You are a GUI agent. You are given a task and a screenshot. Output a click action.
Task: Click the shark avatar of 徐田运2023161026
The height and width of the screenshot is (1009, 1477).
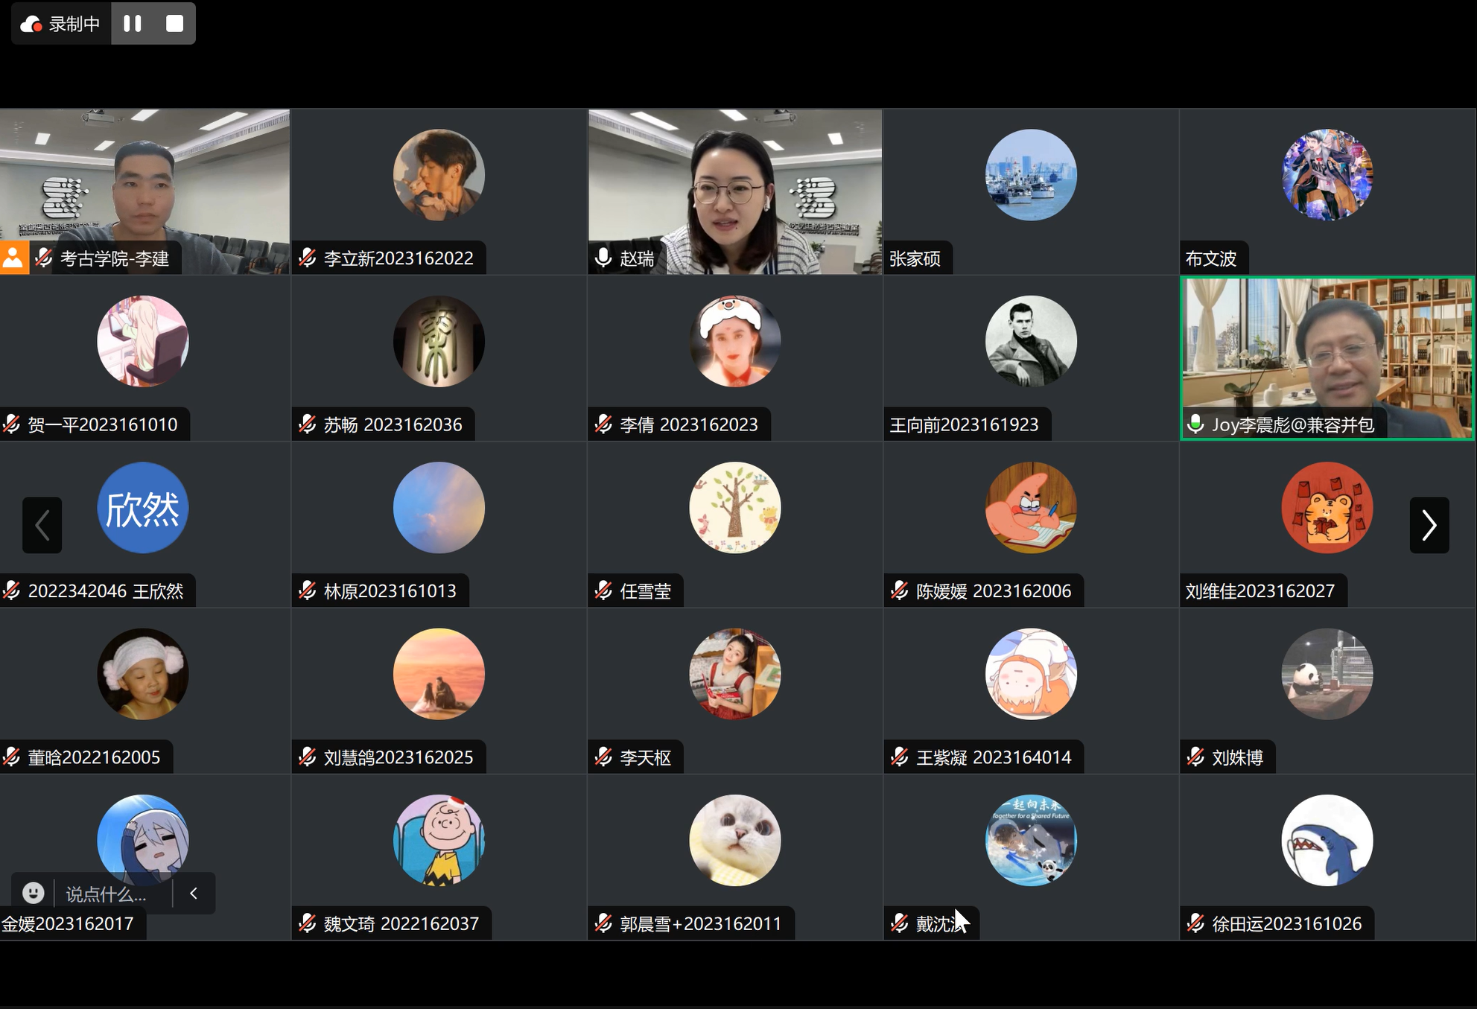pos(1327,840)
